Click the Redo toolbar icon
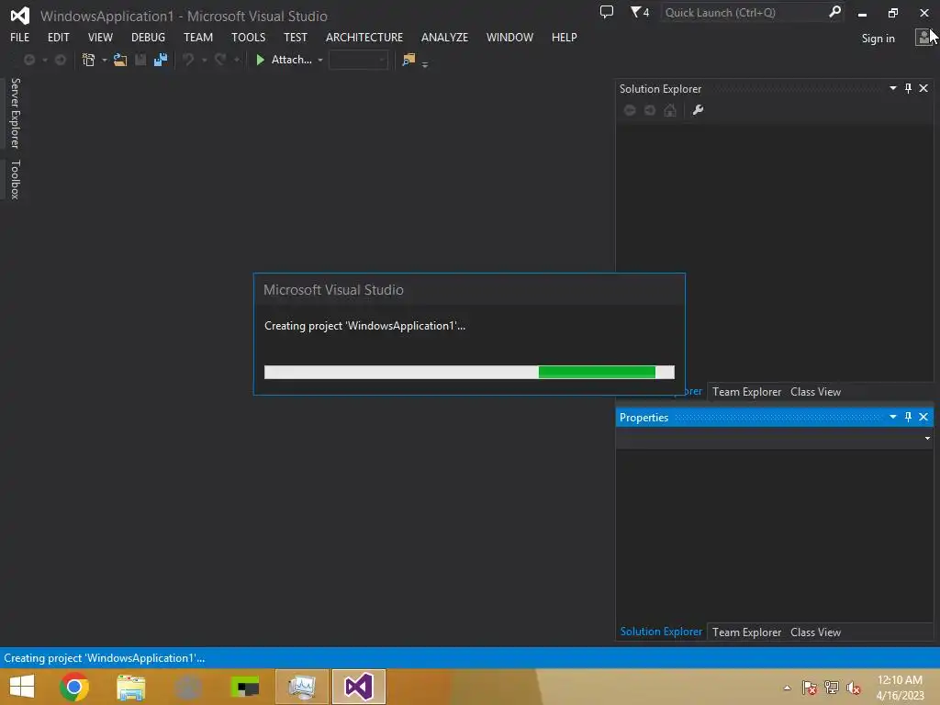The image size is (940, 705). click(220, 60)
